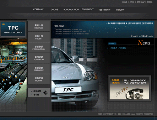Viewport: 157px width, 120px height.
Task: Click the News heading
Action: [144, 43]
